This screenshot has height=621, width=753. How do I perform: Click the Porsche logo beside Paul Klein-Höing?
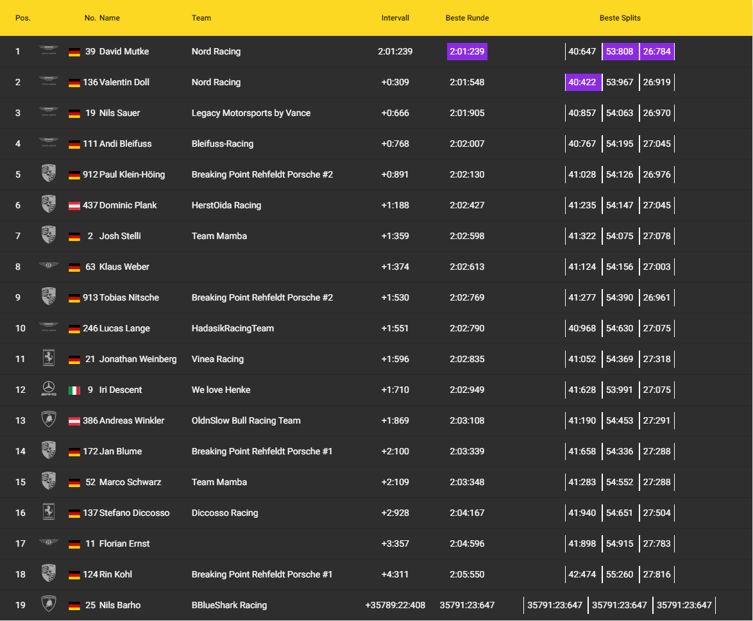point(49,174)
